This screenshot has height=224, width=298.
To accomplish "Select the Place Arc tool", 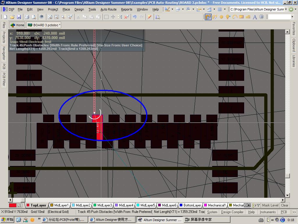I will click(235, 17).
